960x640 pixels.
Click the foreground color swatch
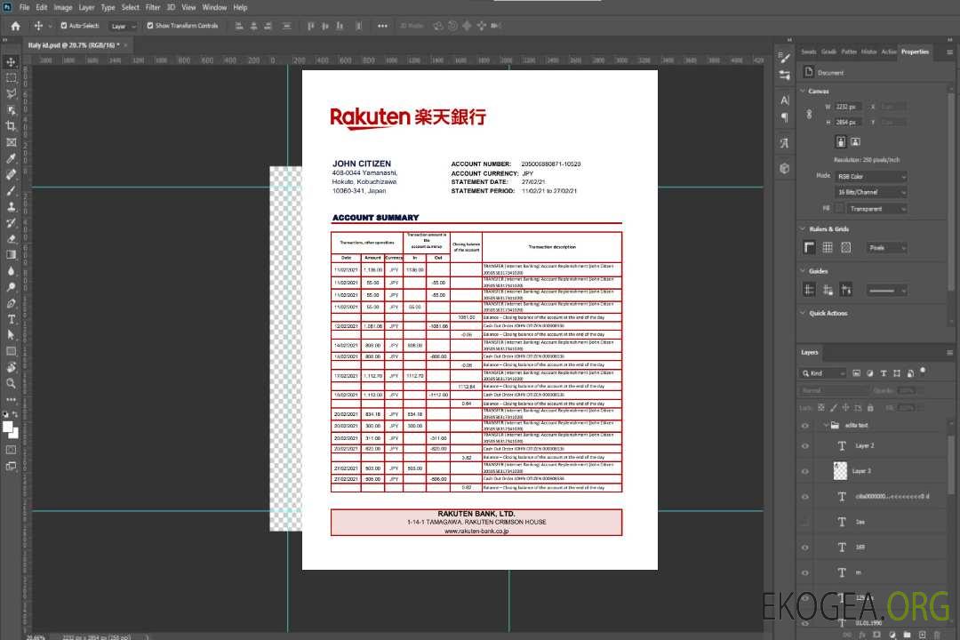(x=8, y=428)
